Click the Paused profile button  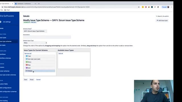coord(166,7)
